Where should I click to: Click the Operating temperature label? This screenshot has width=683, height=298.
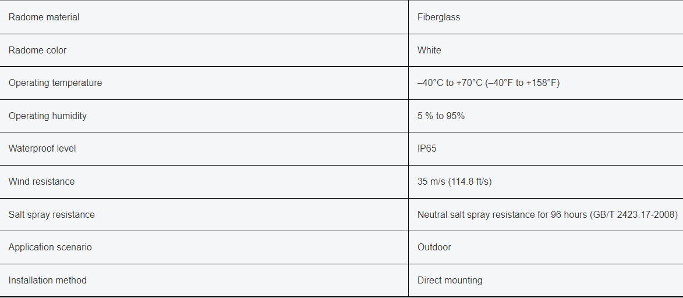(55, 83)
